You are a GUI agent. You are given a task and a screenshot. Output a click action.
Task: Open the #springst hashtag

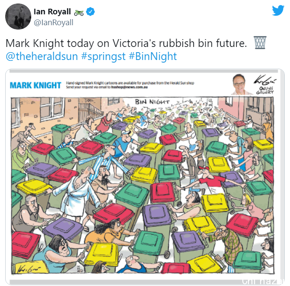click(x=103, y=57)
